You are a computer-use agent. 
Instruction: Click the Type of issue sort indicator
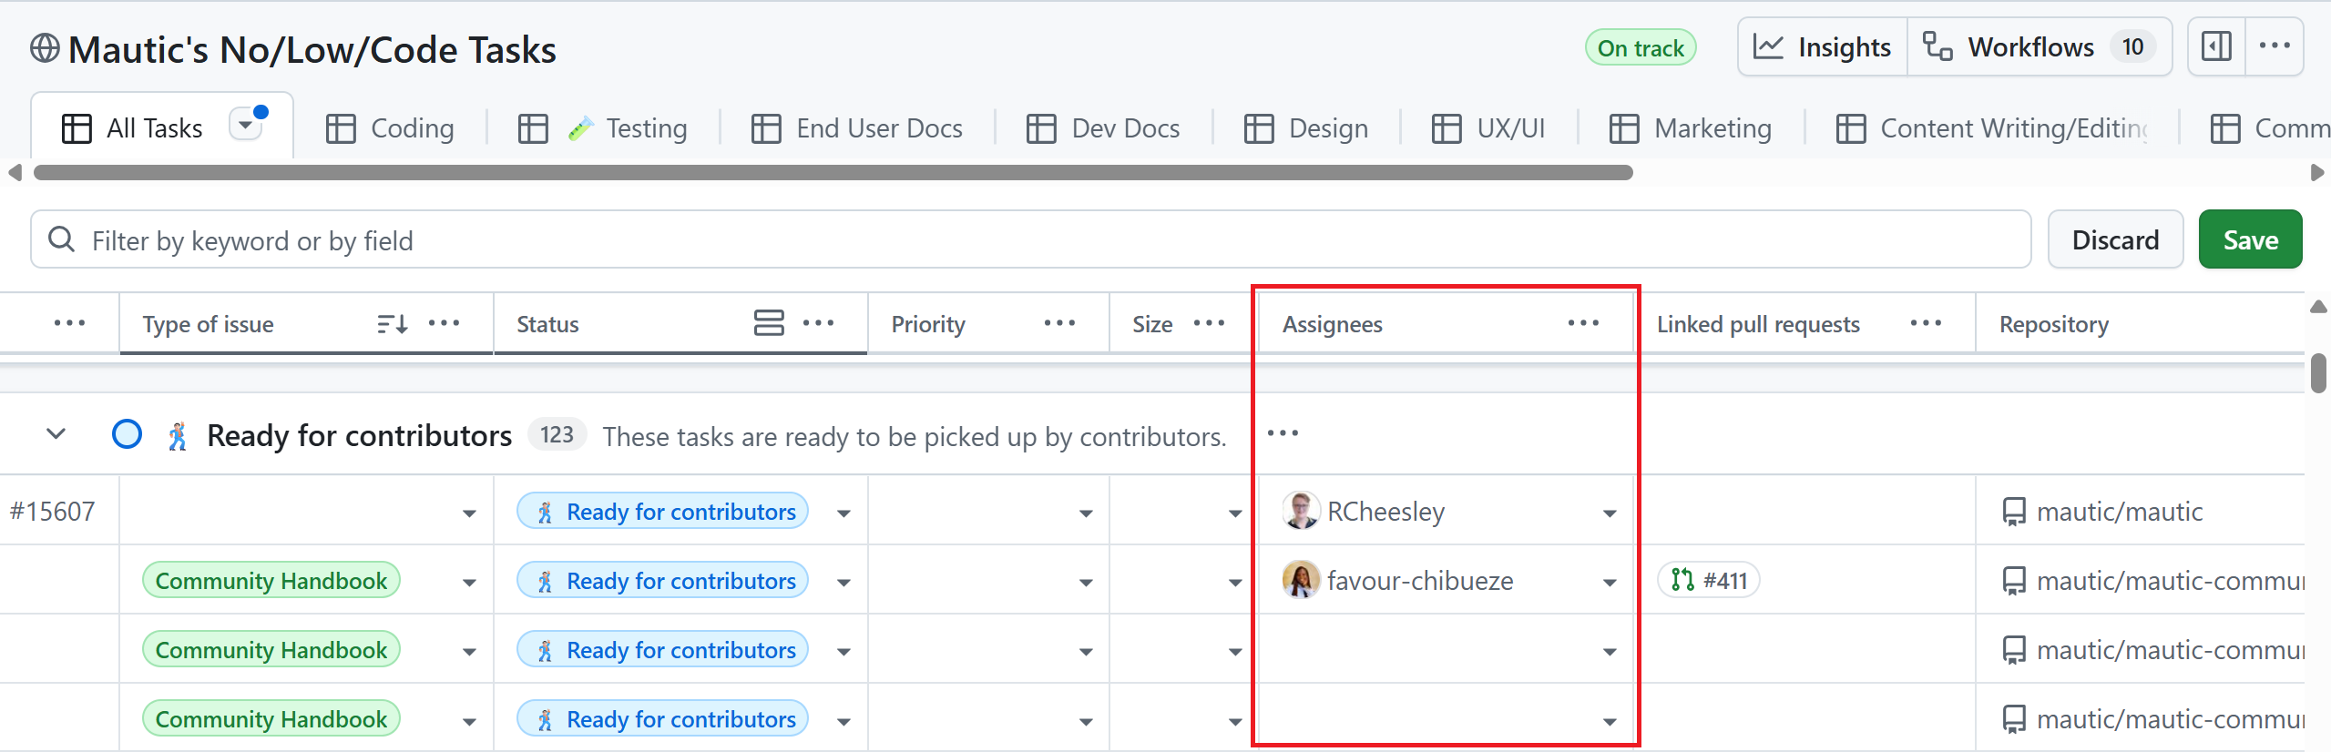393,323
